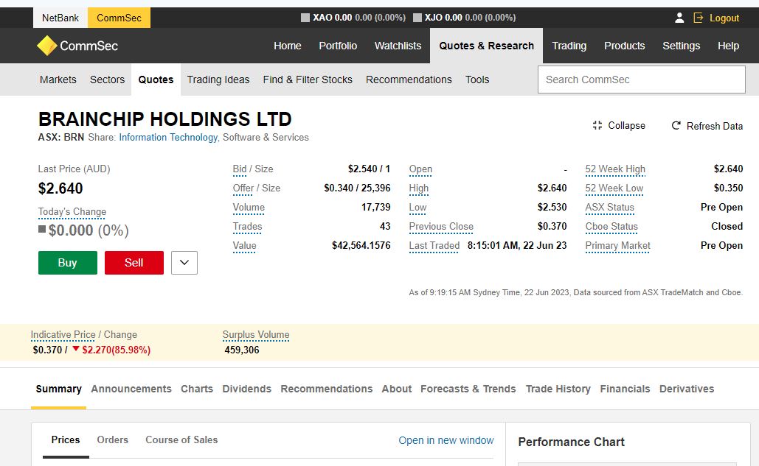Go to Find & Filter Stocks
Image resolution: width=759 pixels, height=466 pixels.
coord(308,80)
